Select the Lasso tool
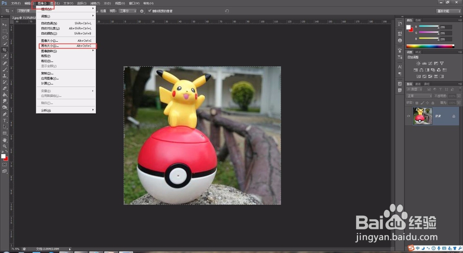Viewport: 463px width, 253px height. tap(5, 37)
